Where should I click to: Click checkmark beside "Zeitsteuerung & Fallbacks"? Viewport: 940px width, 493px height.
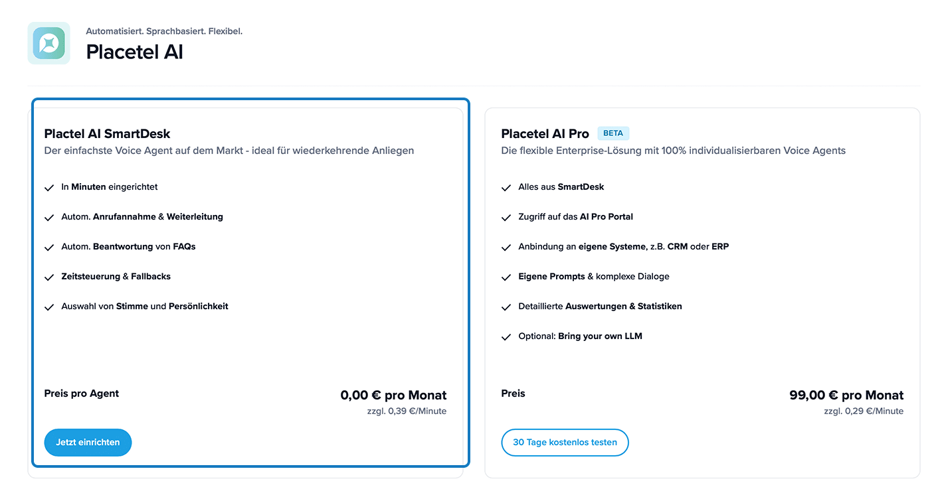point(49,277)
